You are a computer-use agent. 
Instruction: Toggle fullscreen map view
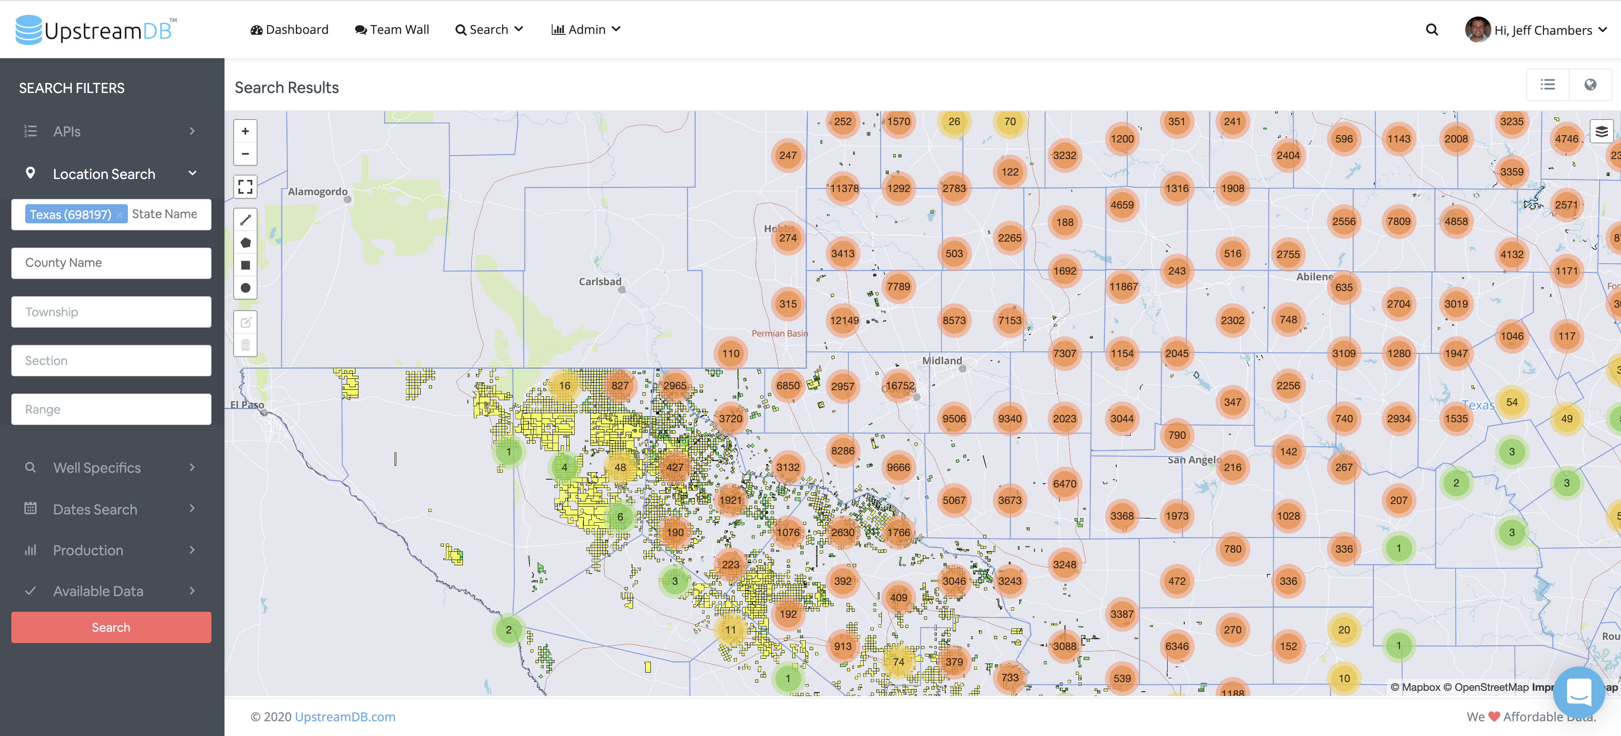click(245, 187)
